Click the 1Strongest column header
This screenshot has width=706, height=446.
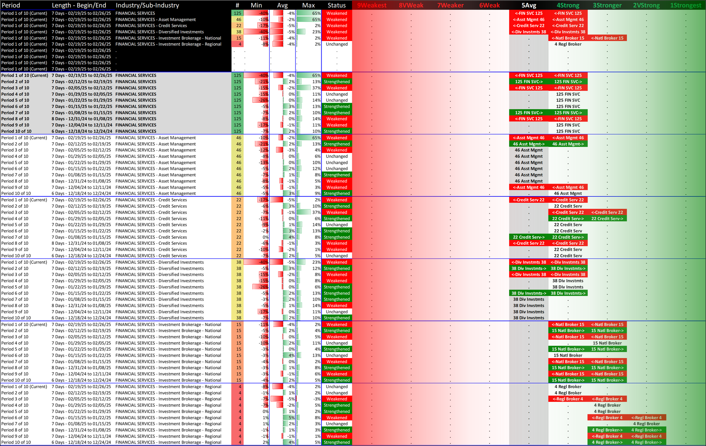[x=686, y=5]
